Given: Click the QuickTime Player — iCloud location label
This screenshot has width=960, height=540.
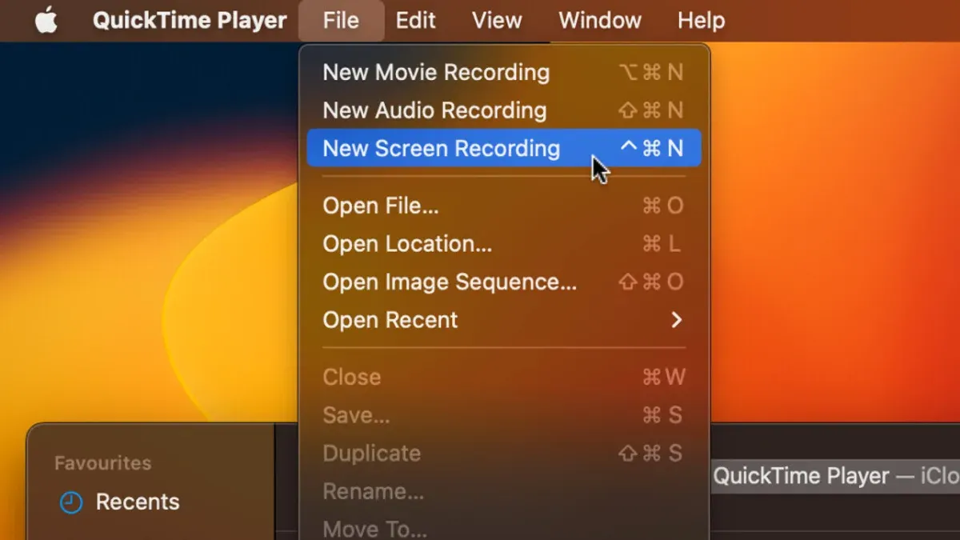Looking at the screenshot, I should pyautogui.click(x=836, y=476).
